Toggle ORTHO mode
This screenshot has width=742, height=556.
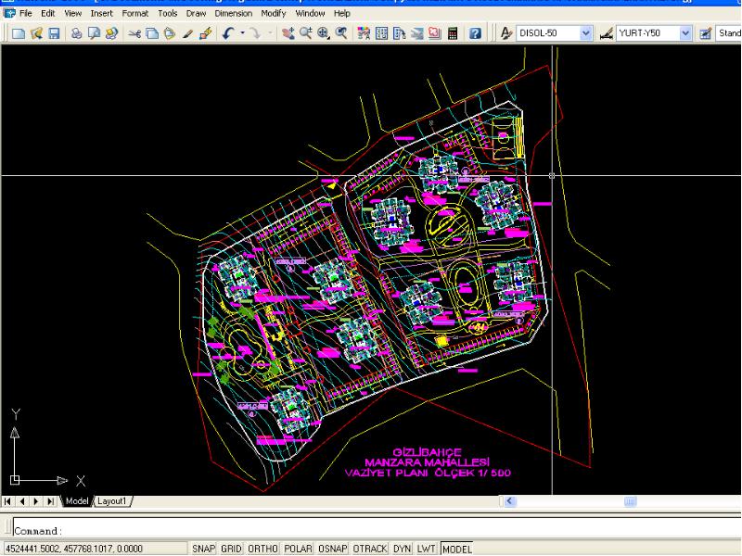click(x=262, y=549)
